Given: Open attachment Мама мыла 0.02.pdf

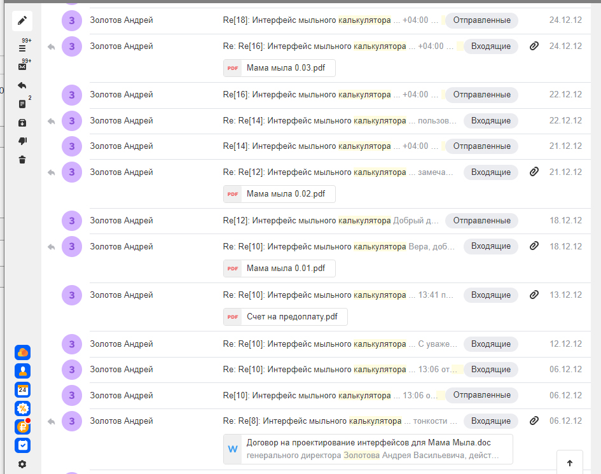Looking at the screenshot, I should 279,194.
